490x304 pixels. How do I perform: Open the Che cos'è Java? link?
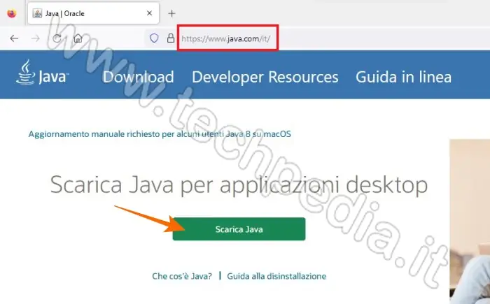pyautogui.click(x=182, y=276)
